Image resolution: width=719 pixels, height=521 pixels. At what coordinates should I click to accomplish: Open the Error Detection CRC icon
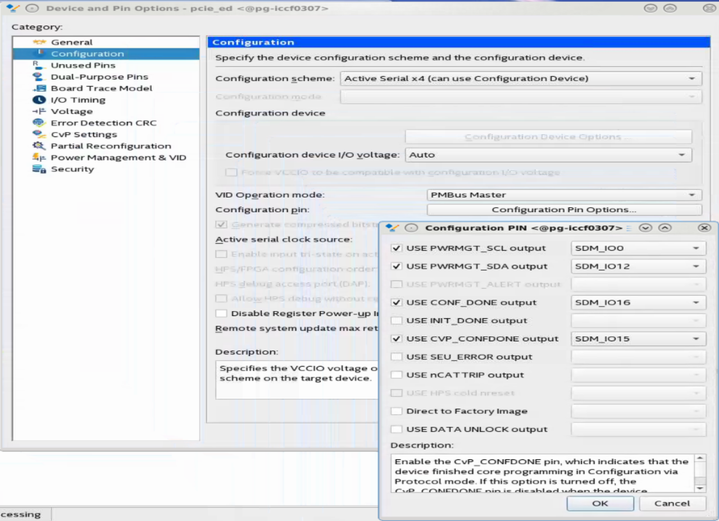[39, 123]
